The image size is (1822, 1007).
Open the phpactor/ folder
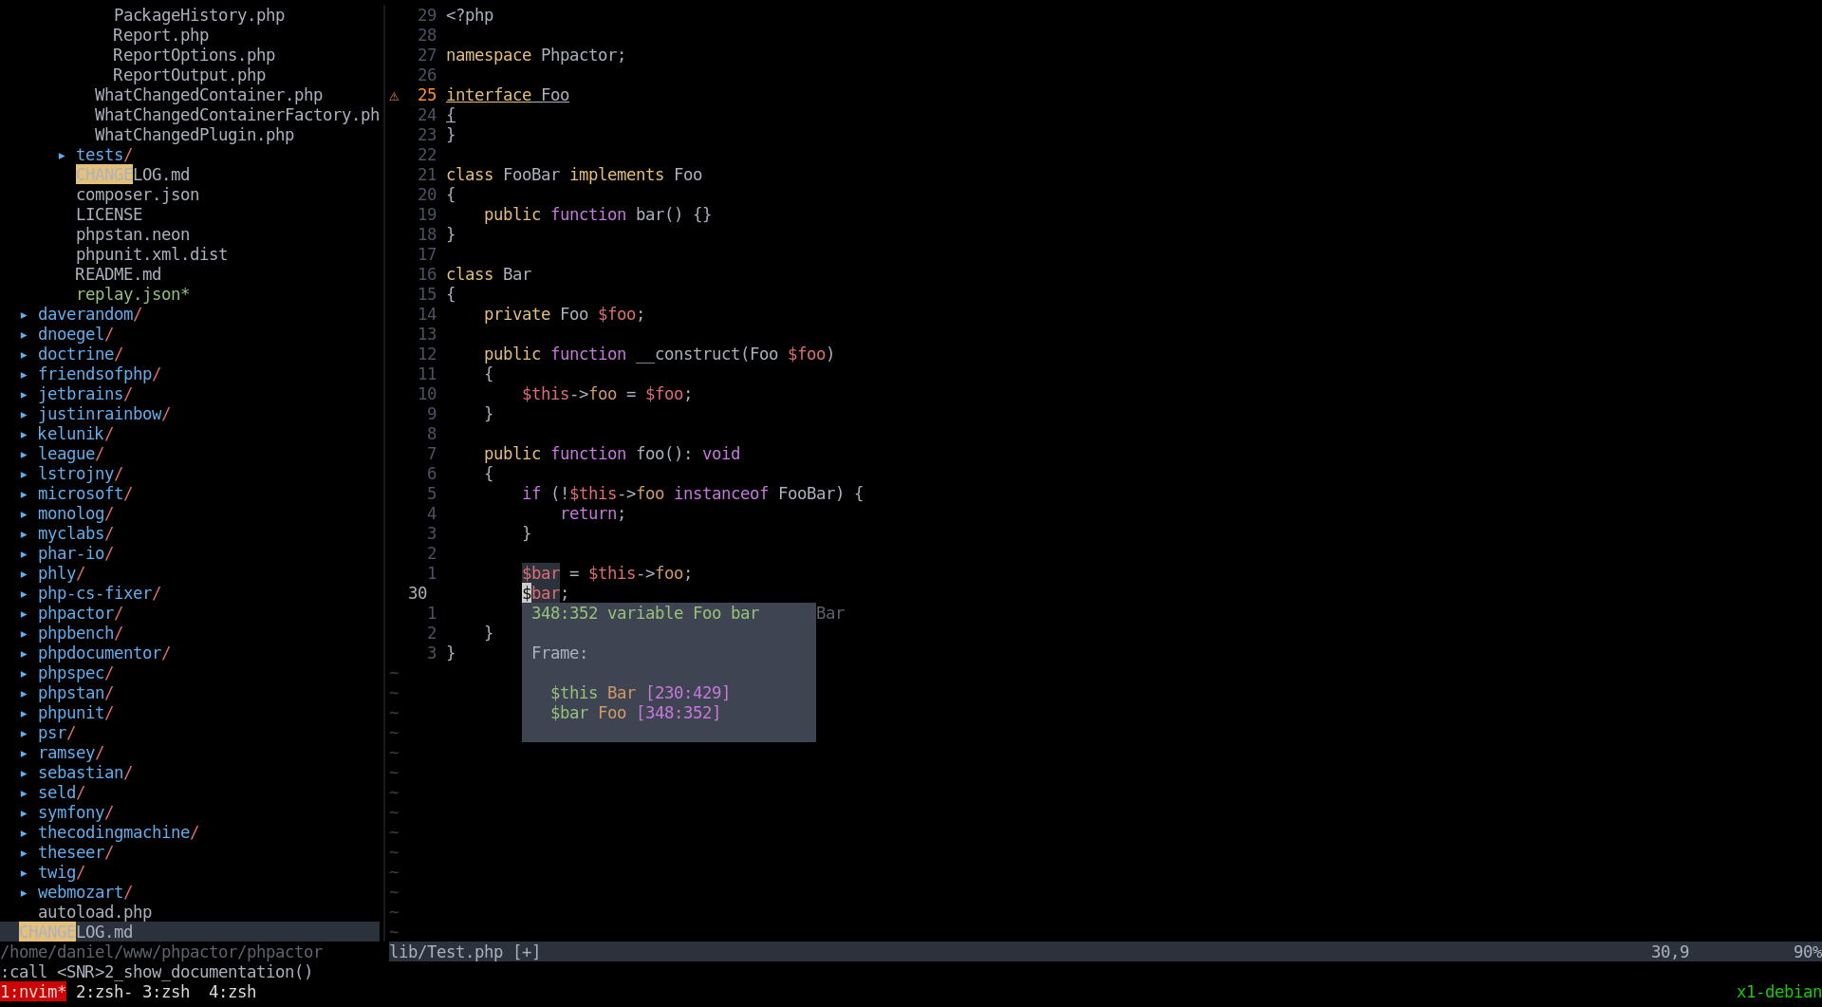tap(81, 613)
